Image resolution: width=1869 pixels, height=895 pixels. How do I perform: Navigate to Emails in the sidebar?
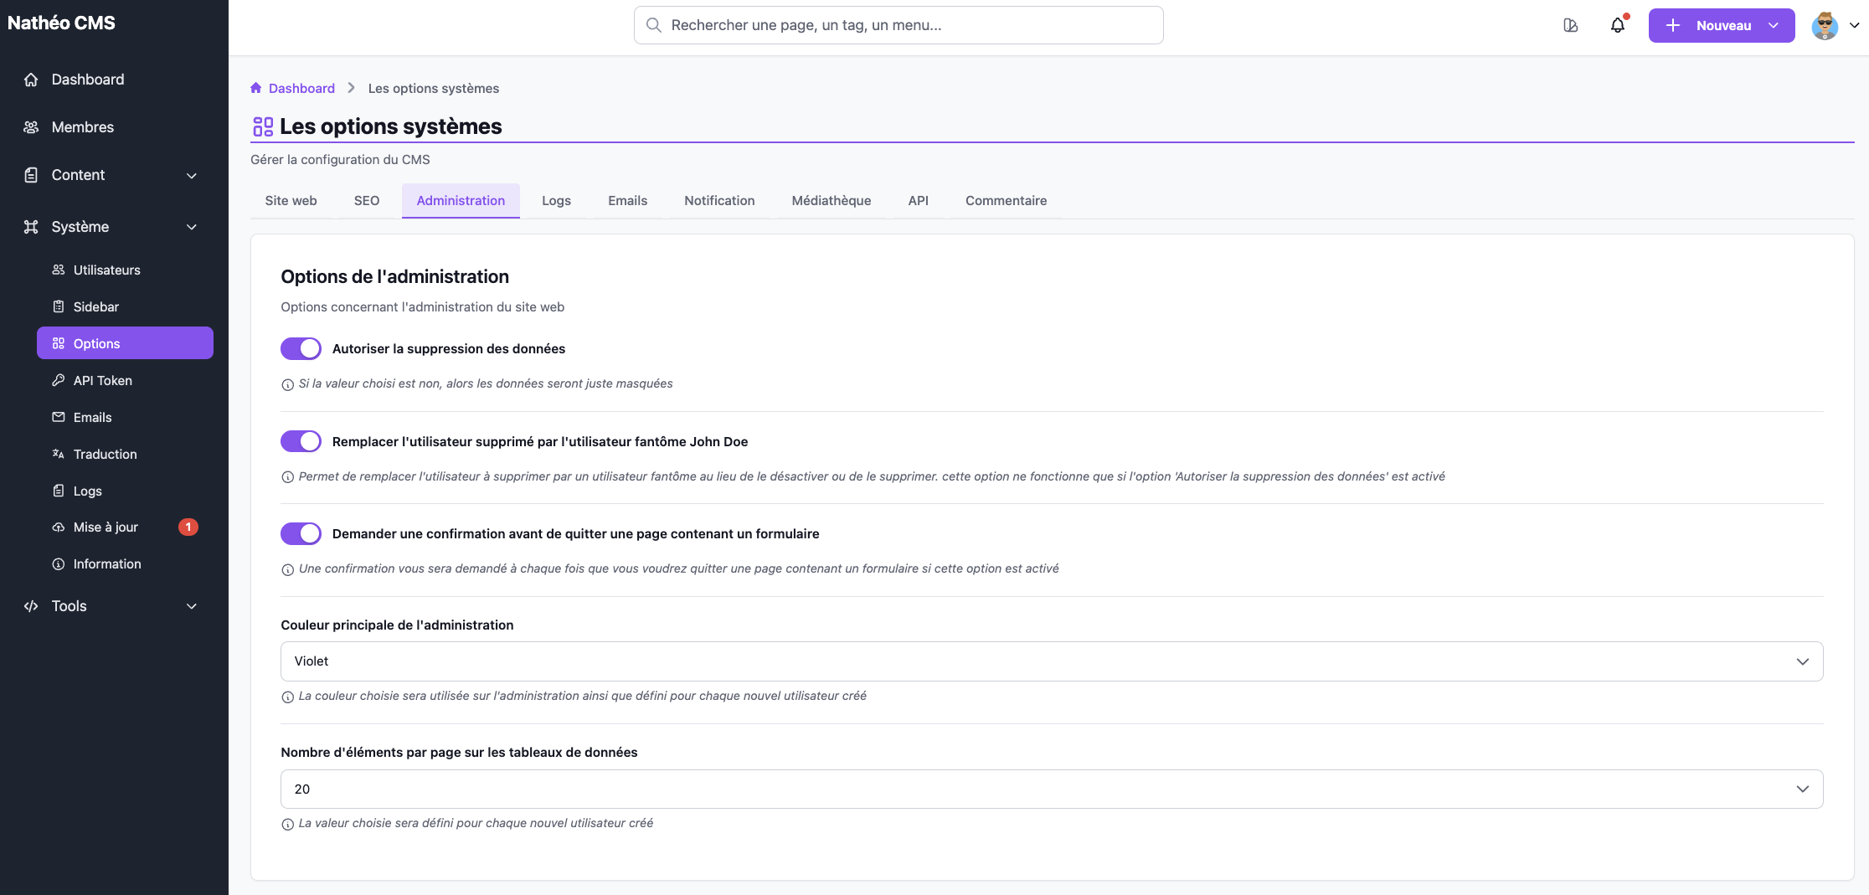click(92, 417)
